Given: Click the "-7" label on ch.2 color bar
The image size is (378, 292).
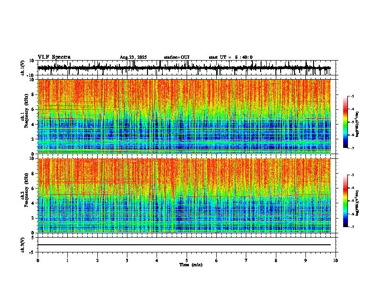Looking at the screenshot, I should [352, 227].
